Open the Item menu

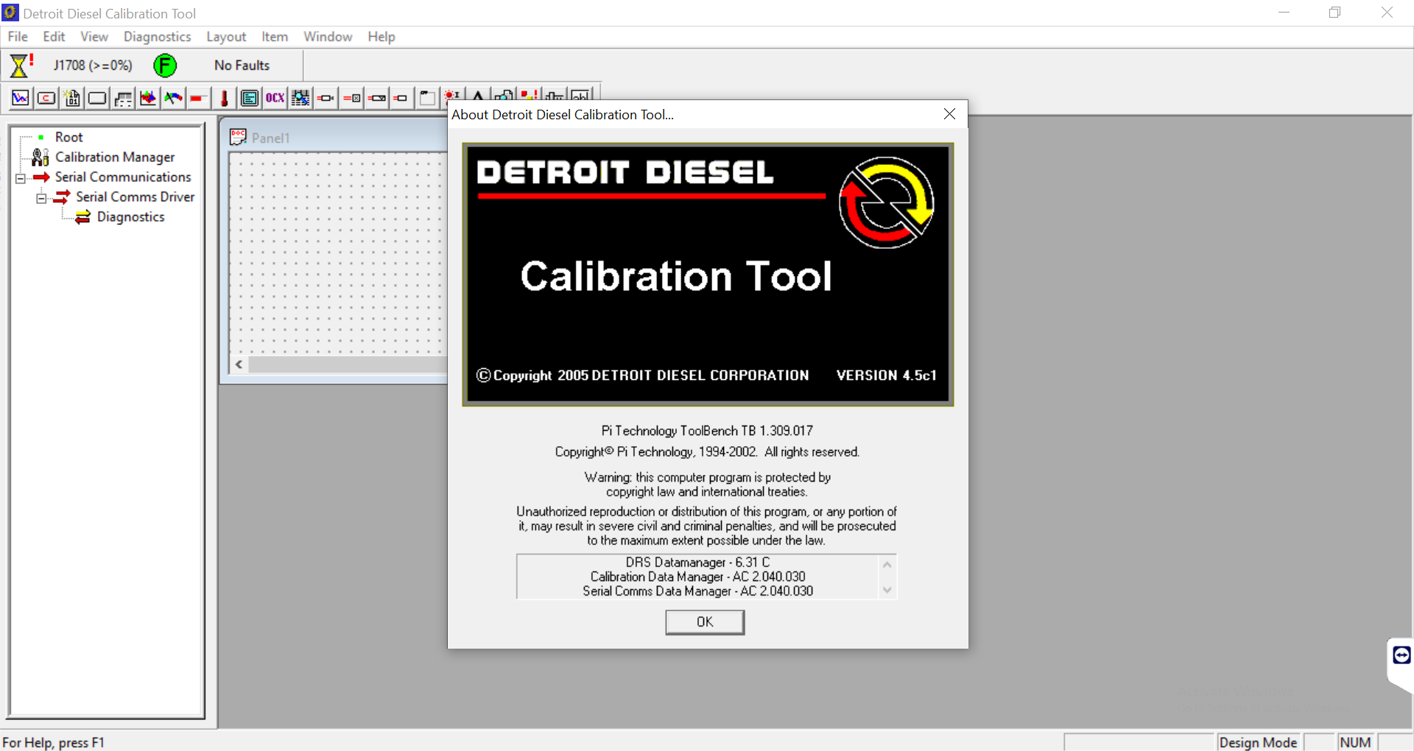[275, 36]
